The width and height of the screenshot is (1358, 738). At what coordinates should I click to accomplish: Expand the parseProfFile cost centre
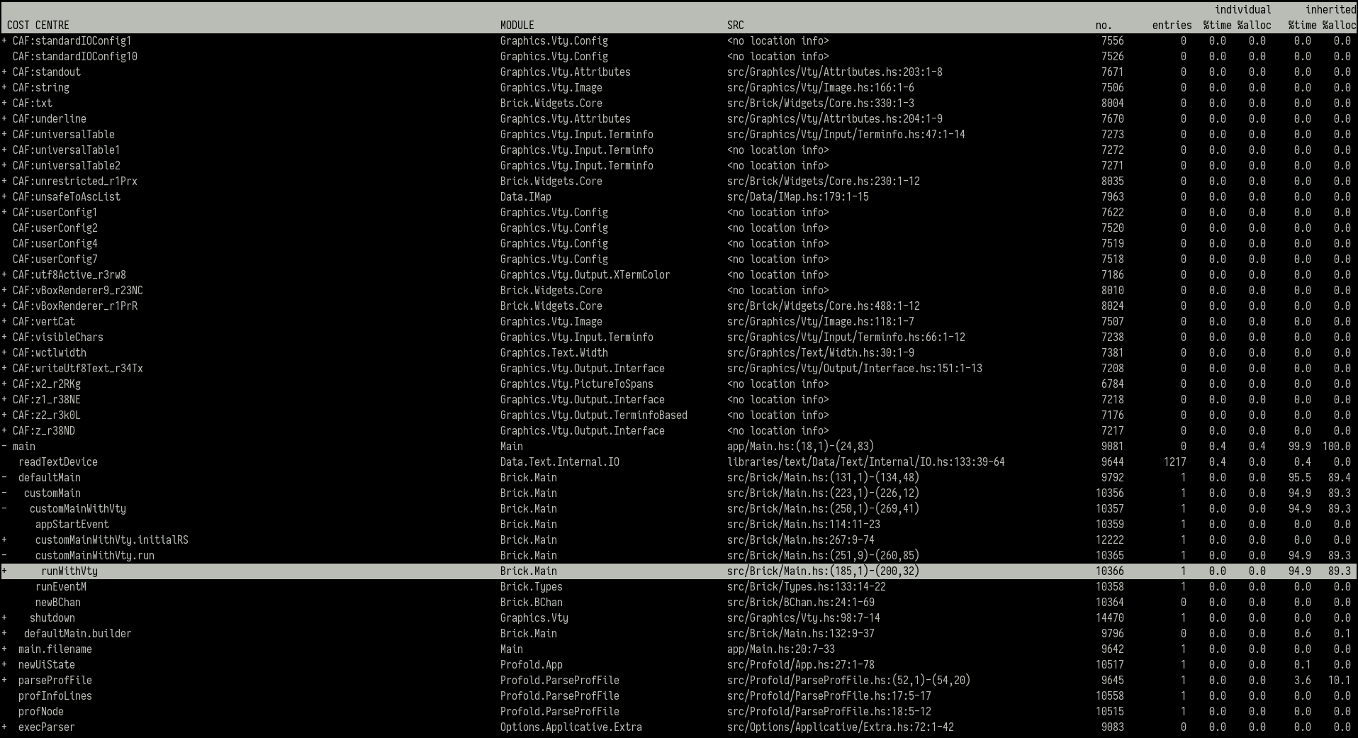pyautogui.click(x=4, y=681)
